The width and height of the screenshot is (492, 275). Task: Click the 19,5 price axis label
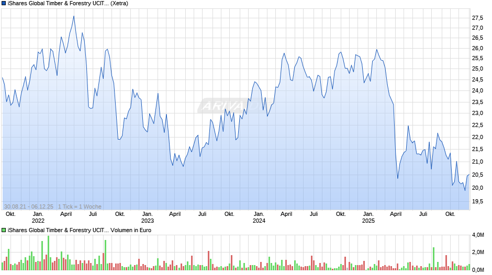(477, 201)
